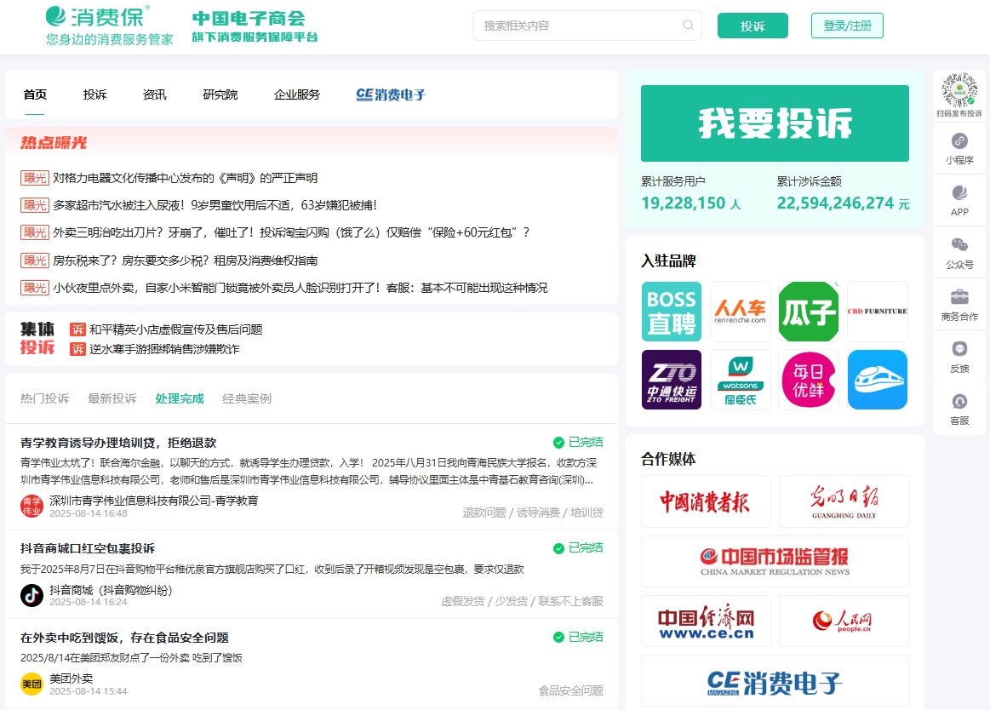Go to the 企业服务 nav tab
The image size is (990, 710).
click(x=297, y=94)
